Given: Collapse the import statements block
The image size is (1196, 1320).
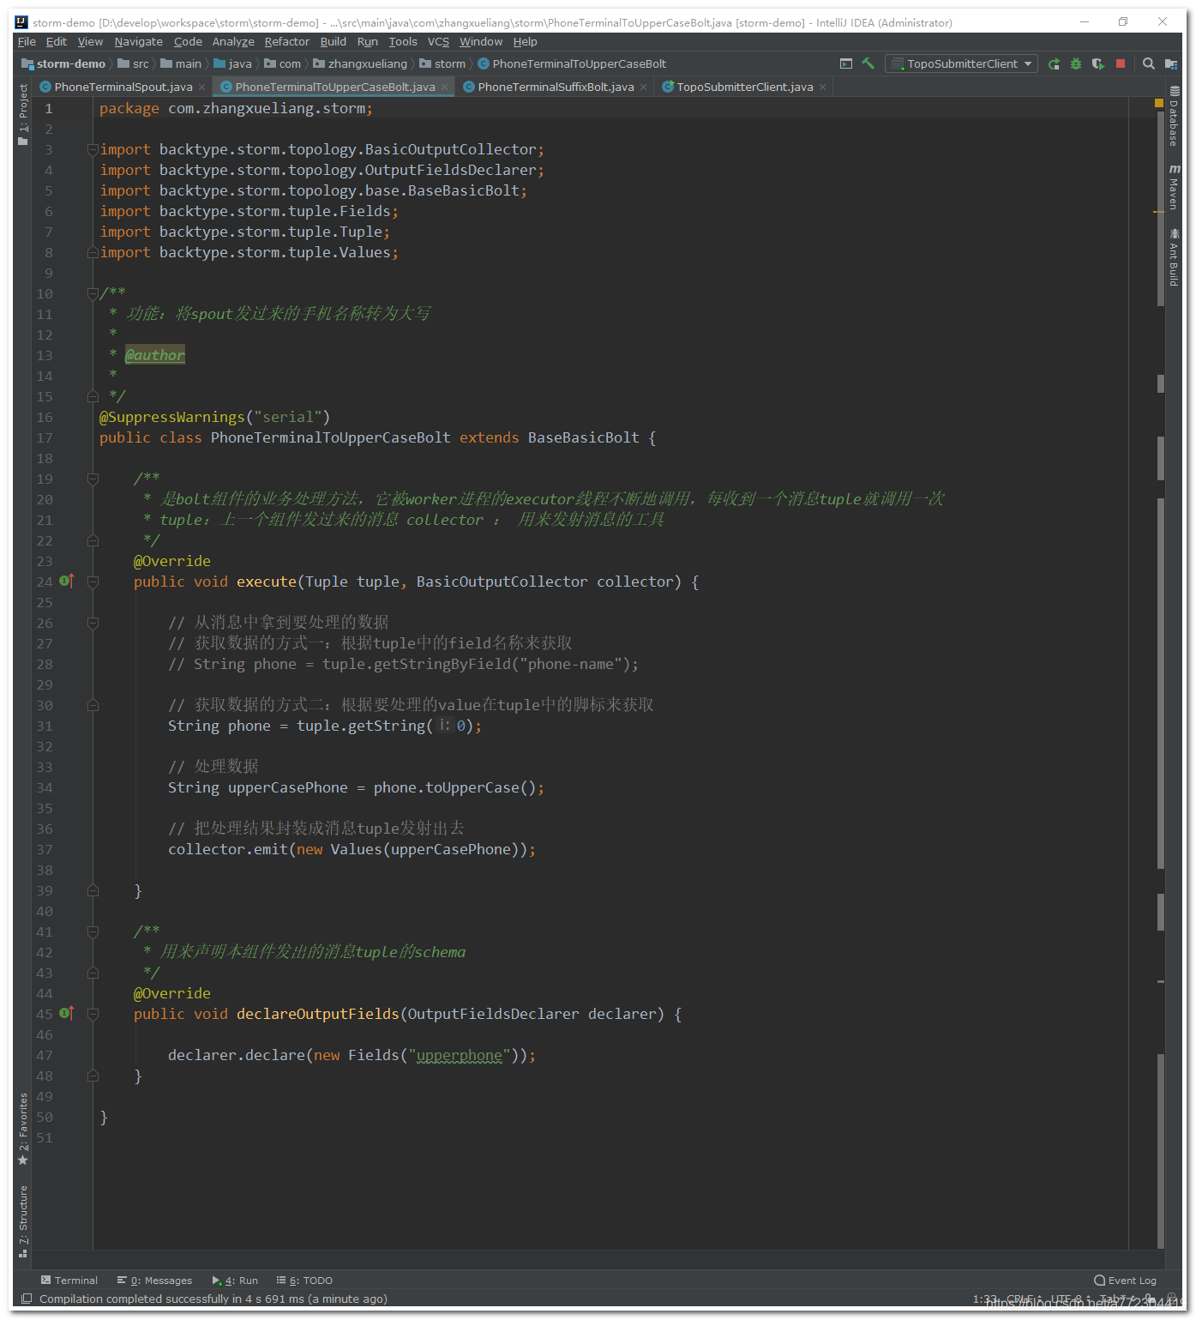Looking at the screenshot, I should coord(93,149).
